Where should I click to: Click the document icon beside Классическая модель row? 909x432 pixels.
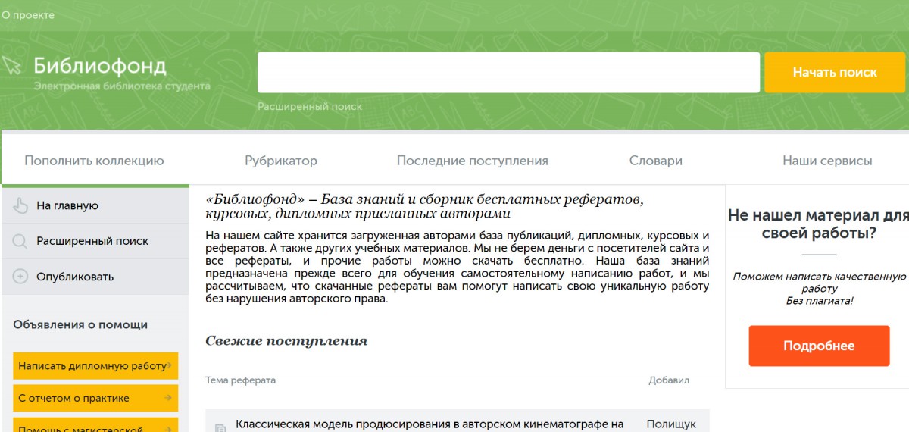[x=220, y=428]
